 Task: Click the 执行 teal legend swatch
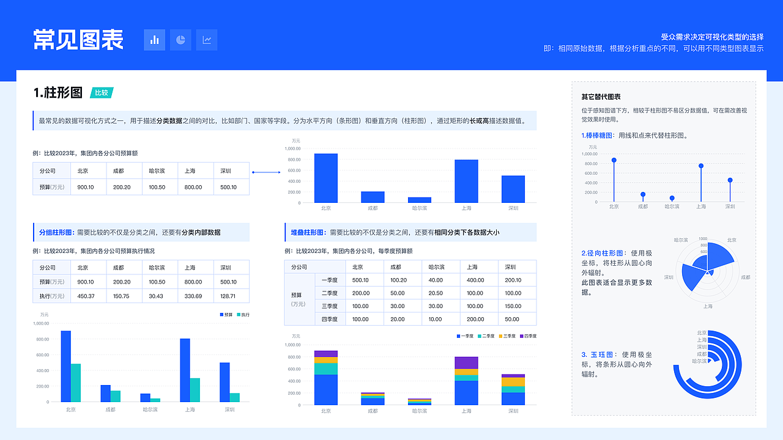click(x=239, y=315)
